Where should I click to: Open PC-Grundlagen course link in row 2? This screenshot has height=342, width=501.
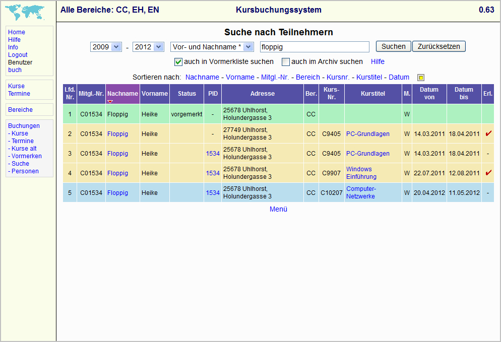click(x=368, y=134)
